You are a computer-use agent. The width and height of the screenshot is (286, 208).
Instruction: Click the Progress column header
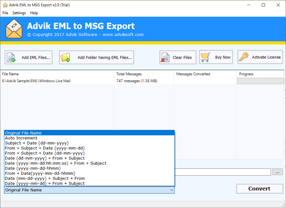[x=260, y=74]
